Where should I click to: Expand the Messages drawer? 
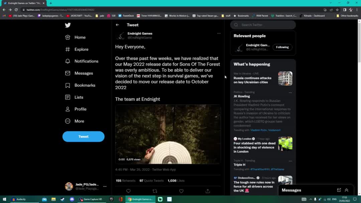point(347,190)
